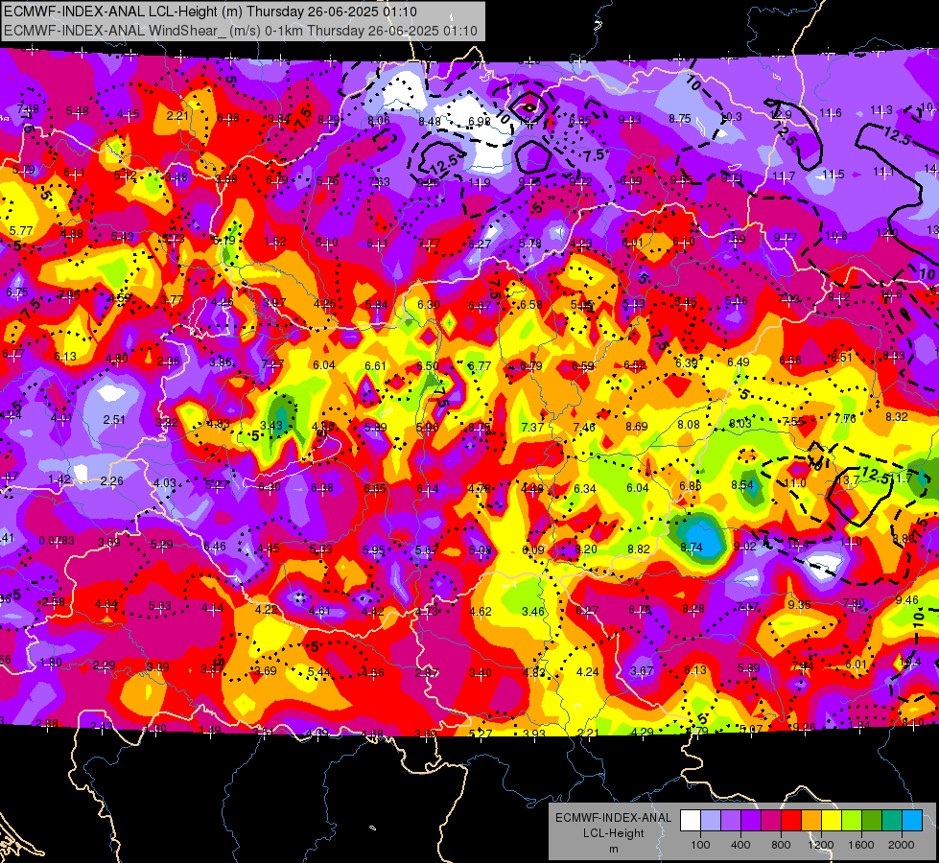Image resolution: width=939 pixels, height=863 pixels.
Task: Click the wind shear value '4.24'
Action: click(587, 672)
